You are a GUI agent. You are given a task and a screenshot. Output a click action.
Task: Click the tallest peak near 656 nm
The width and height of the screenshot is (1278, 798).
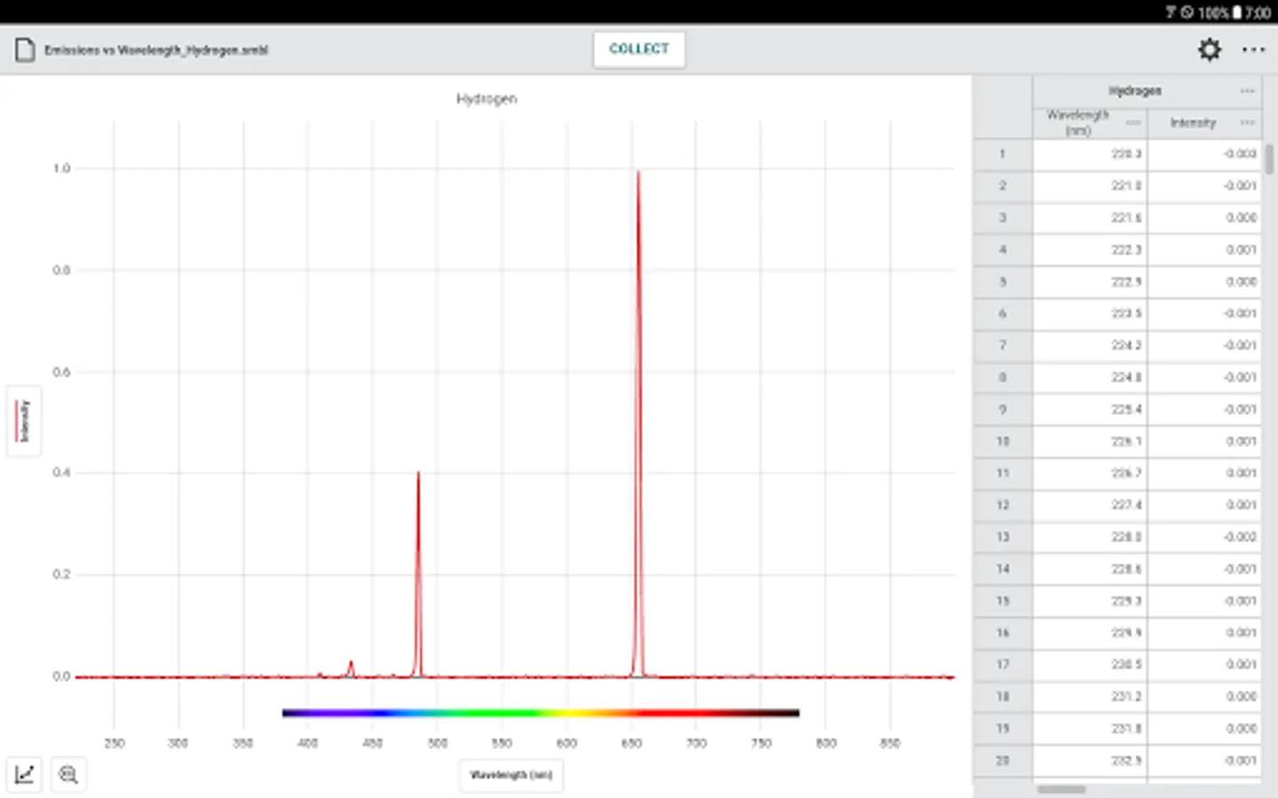coord(638,174)
